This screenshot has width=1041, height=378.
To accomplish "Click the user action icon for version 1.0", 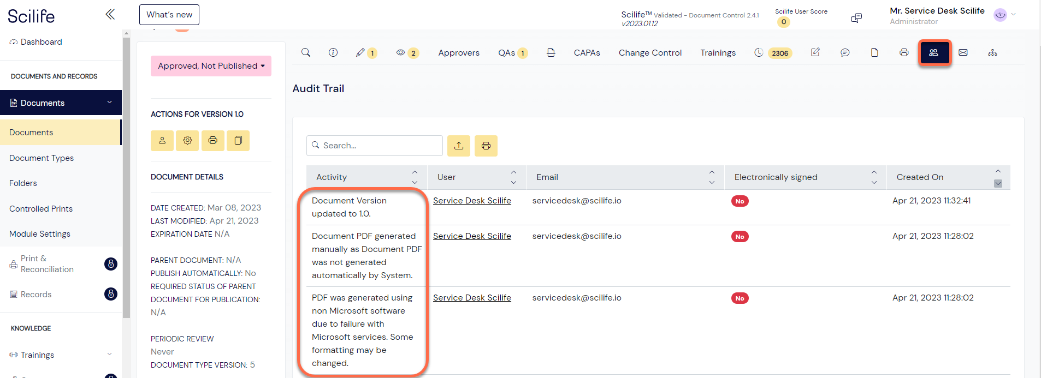I will click(x=162, y=141).
